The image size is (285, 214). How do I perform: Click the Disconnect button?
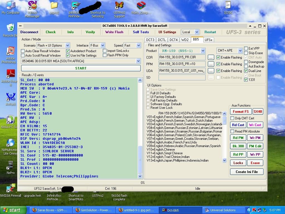[x=29, y=32]
